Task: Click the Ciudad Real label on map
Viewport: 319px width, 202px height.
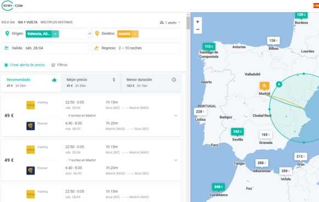Action: [262, 115]
